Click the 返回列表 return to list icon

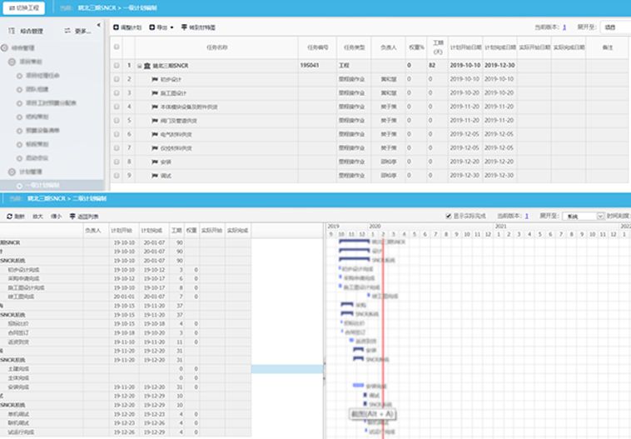(72, 216)
